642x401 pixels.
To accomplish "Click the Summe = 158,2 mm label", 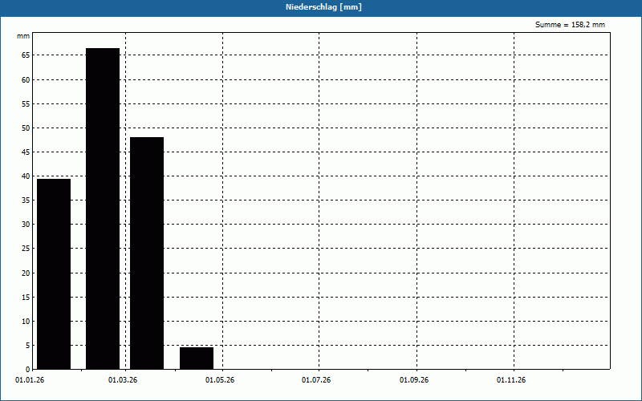I will 570,25.
